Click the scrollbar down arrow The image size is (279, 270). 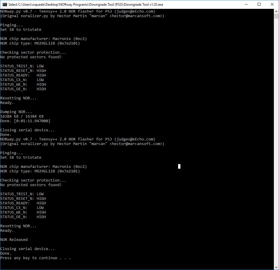[x=276, y=267]
